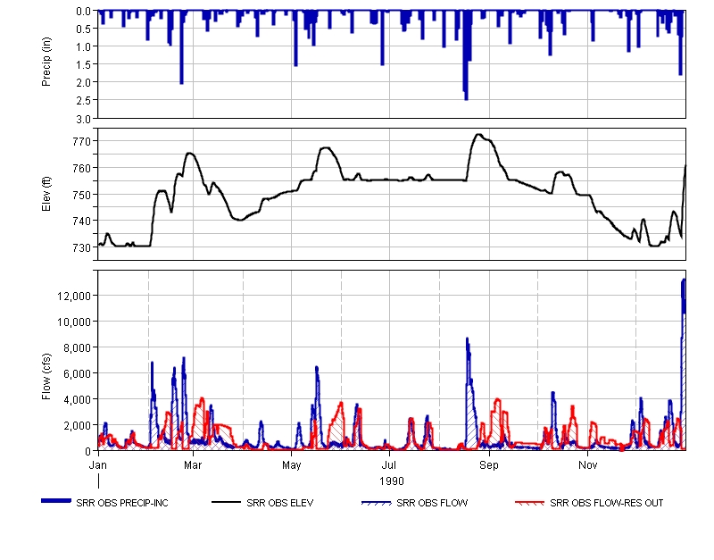Click the Elev (ft) axis title
The image size is (714, 560).
coord(46,194)
